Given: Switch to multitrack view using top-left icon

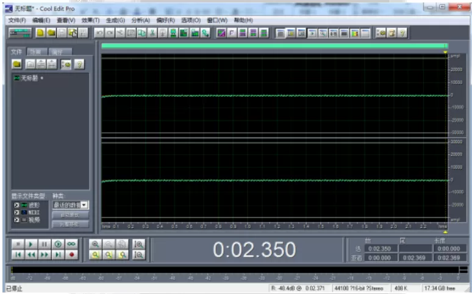Looking at the screenshot, I should coord(20,33).
